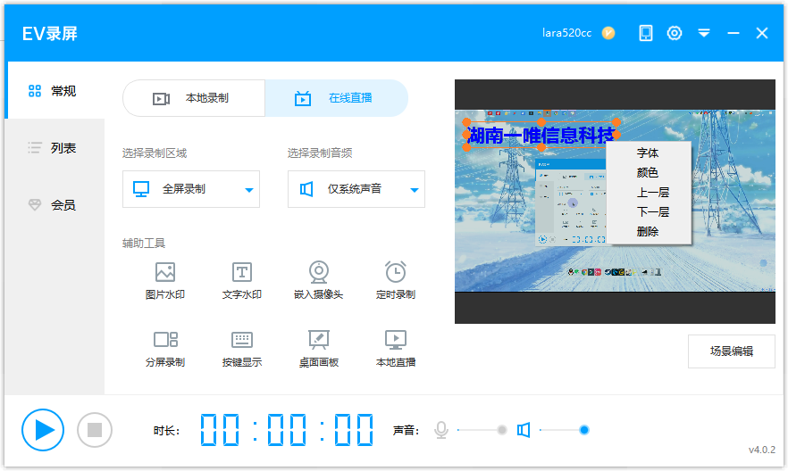Expand the 仅系统声音 audio source dropdown
Viewport: 788px width, 471px height.
(415, 190)
